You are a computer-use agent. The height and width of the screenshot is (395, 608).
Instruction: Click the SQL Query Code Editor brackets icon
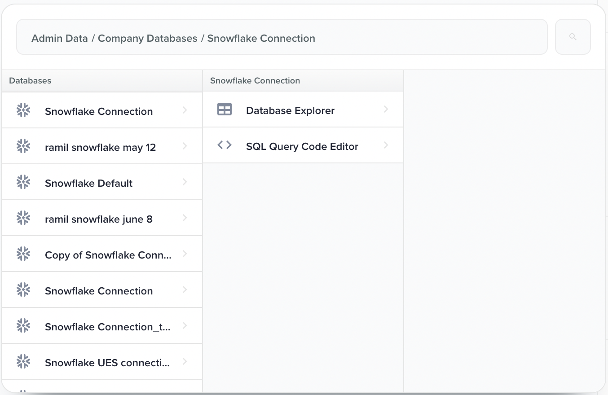224,145
